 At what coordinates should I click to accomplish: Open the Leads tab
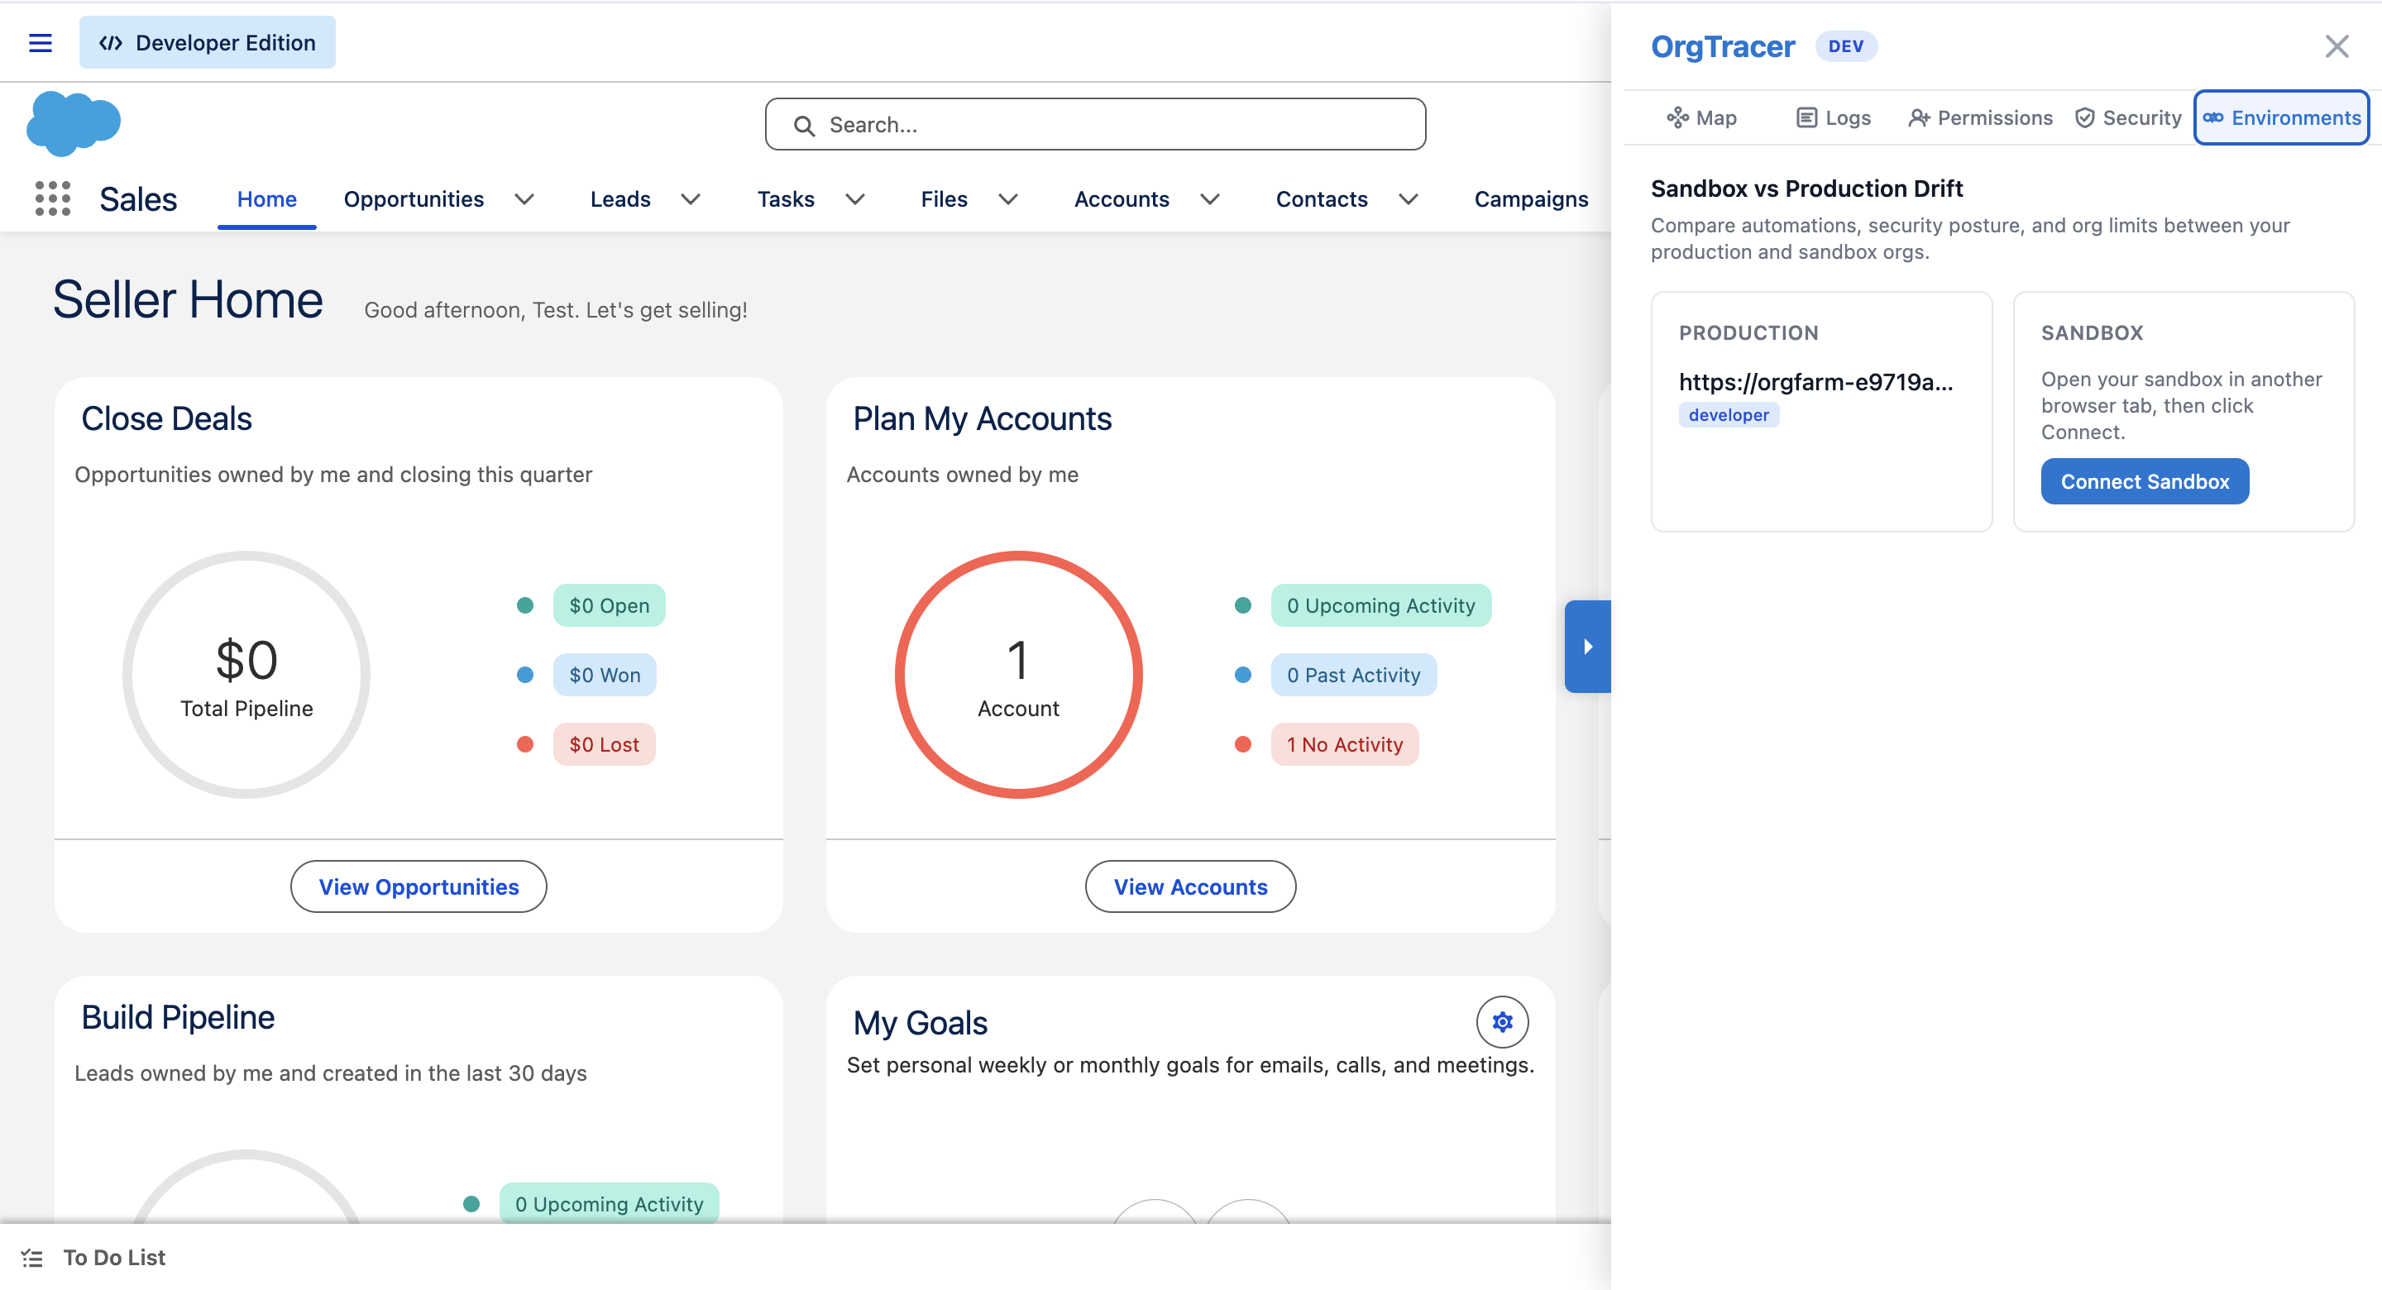click(620, 198)
